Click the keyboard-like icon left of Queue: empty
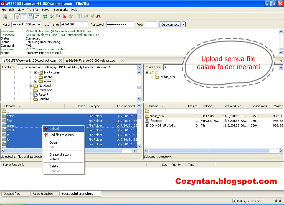 tap(240, 201)
